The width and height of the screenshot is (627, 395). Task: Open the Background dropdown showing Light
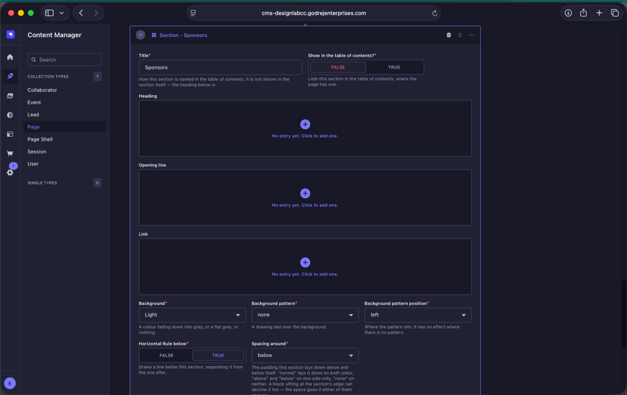point(192,315)
